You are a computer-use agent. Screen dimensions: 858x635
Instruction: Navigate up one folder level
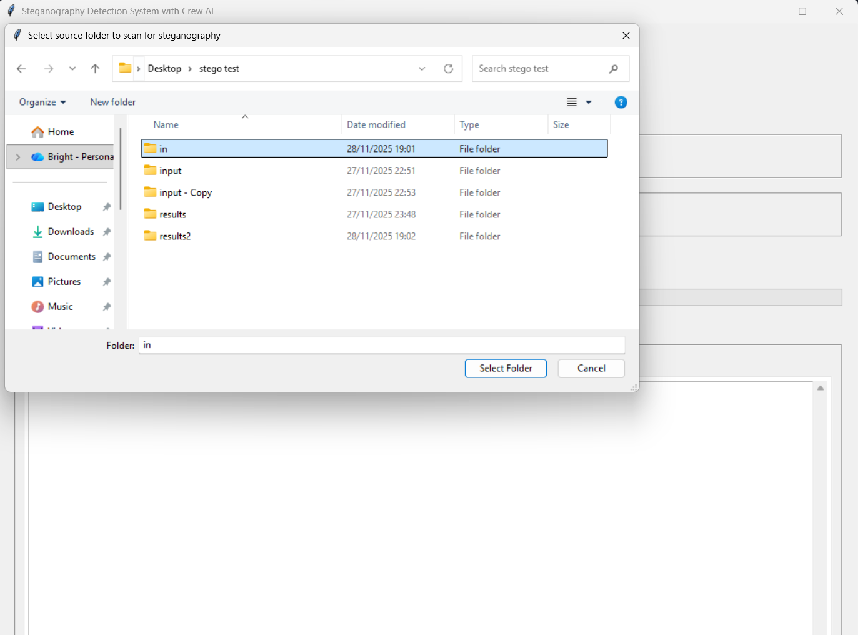(95, 69)
